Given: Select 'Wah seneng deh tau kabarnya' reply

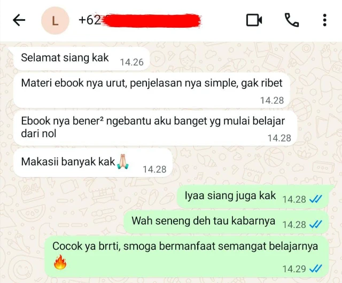Looking at the screenshot, I should [226, 222].
